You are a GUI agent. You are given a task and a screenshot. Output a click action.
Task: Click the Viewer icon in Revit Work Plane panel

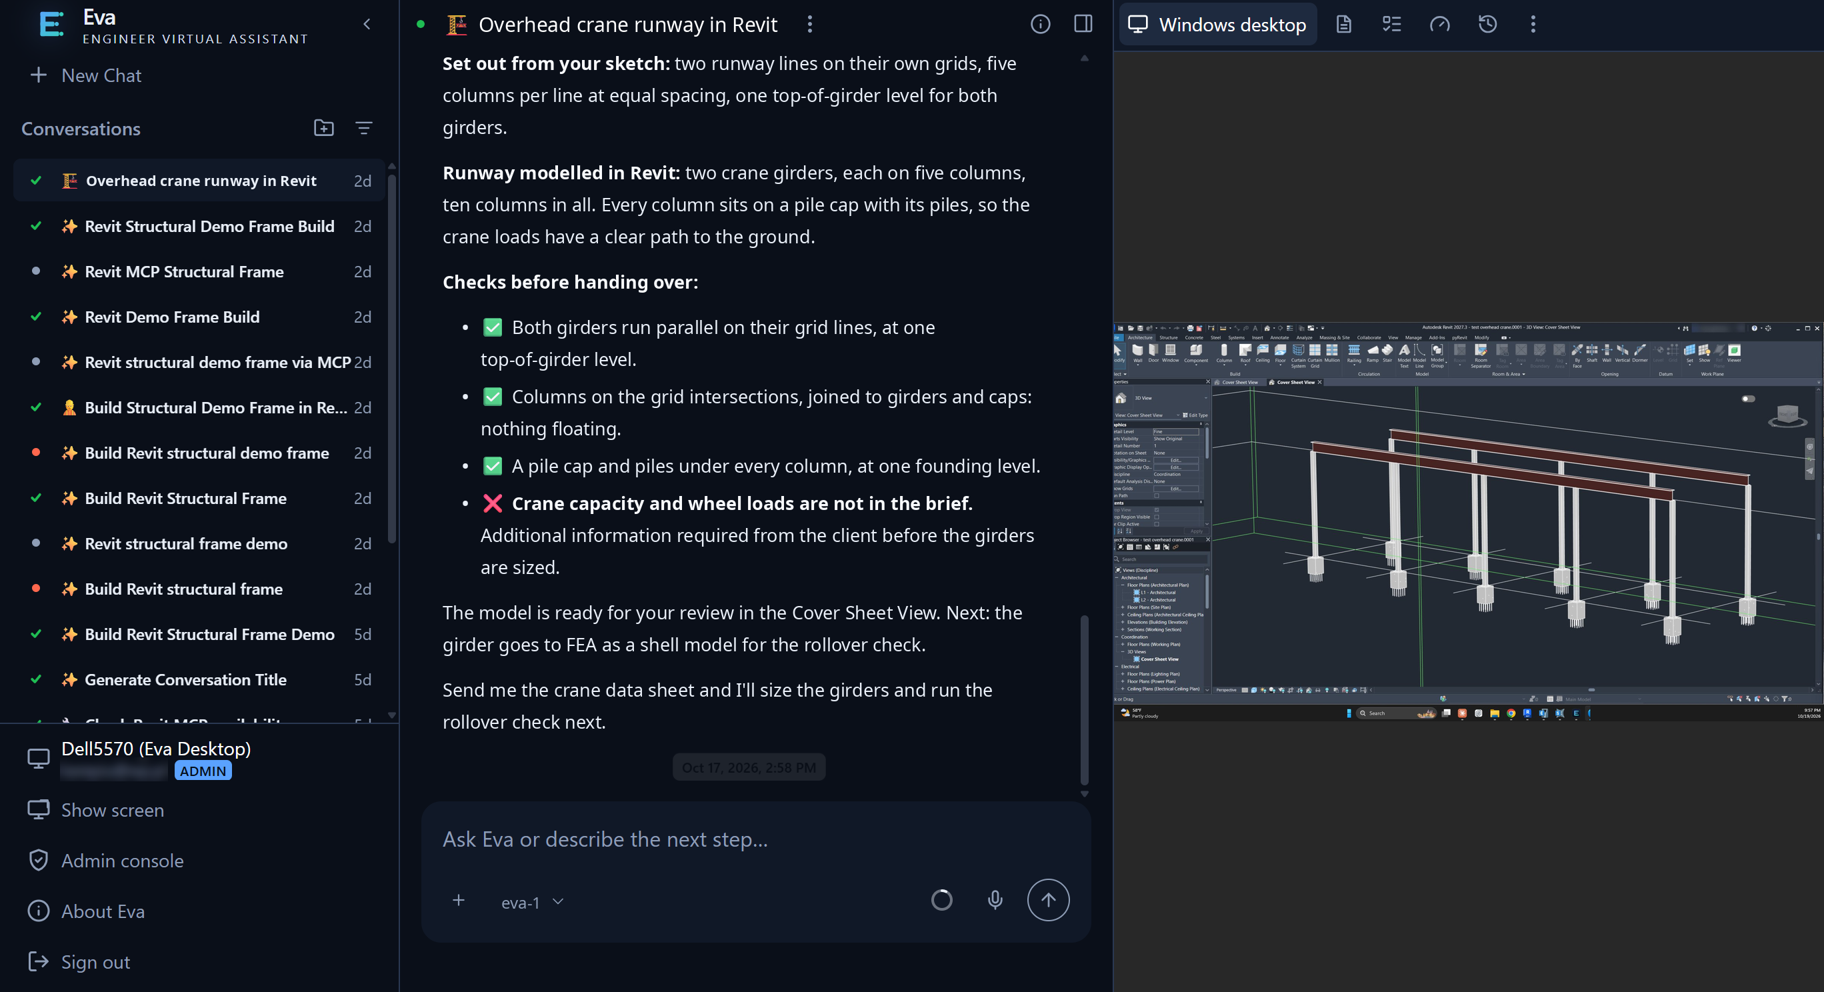(1734, 353)
